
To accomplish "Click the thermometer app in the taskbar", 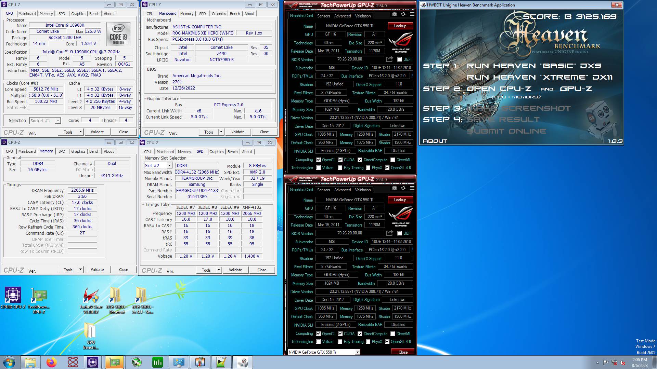I will (200, 362).
